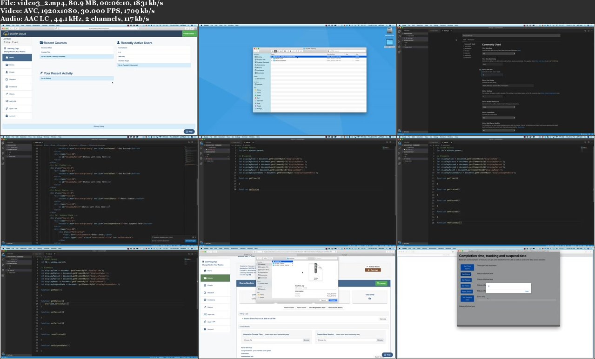
Task: Expand the SCORM Training folder disclosure triangle
Action: (x=293, y=264)
